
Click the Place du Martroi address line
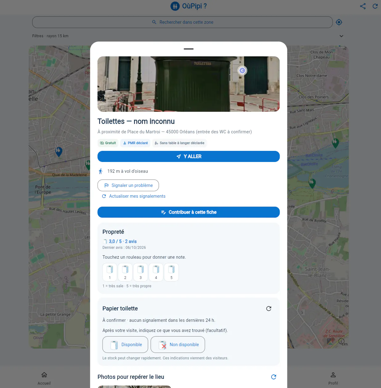pyautogui.click(x=175, y=132)
